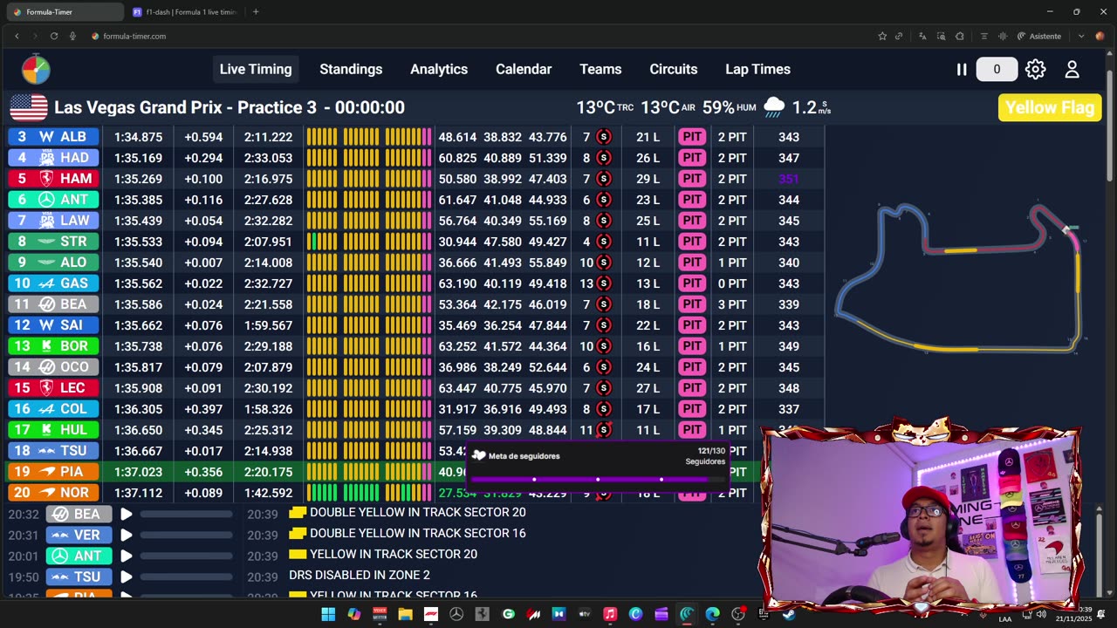Seek the VER team radio progress bar
The image size is (1117, 628).
coord(186,535)
